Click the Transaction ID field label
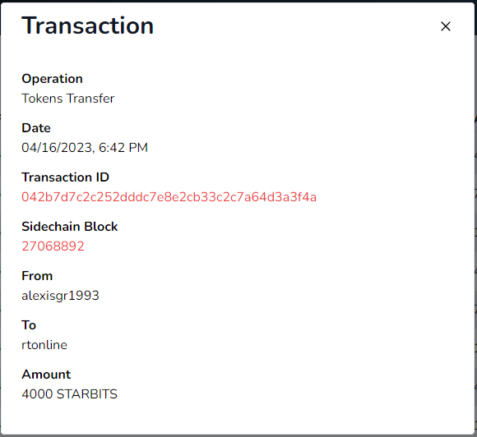 (65, 177)
